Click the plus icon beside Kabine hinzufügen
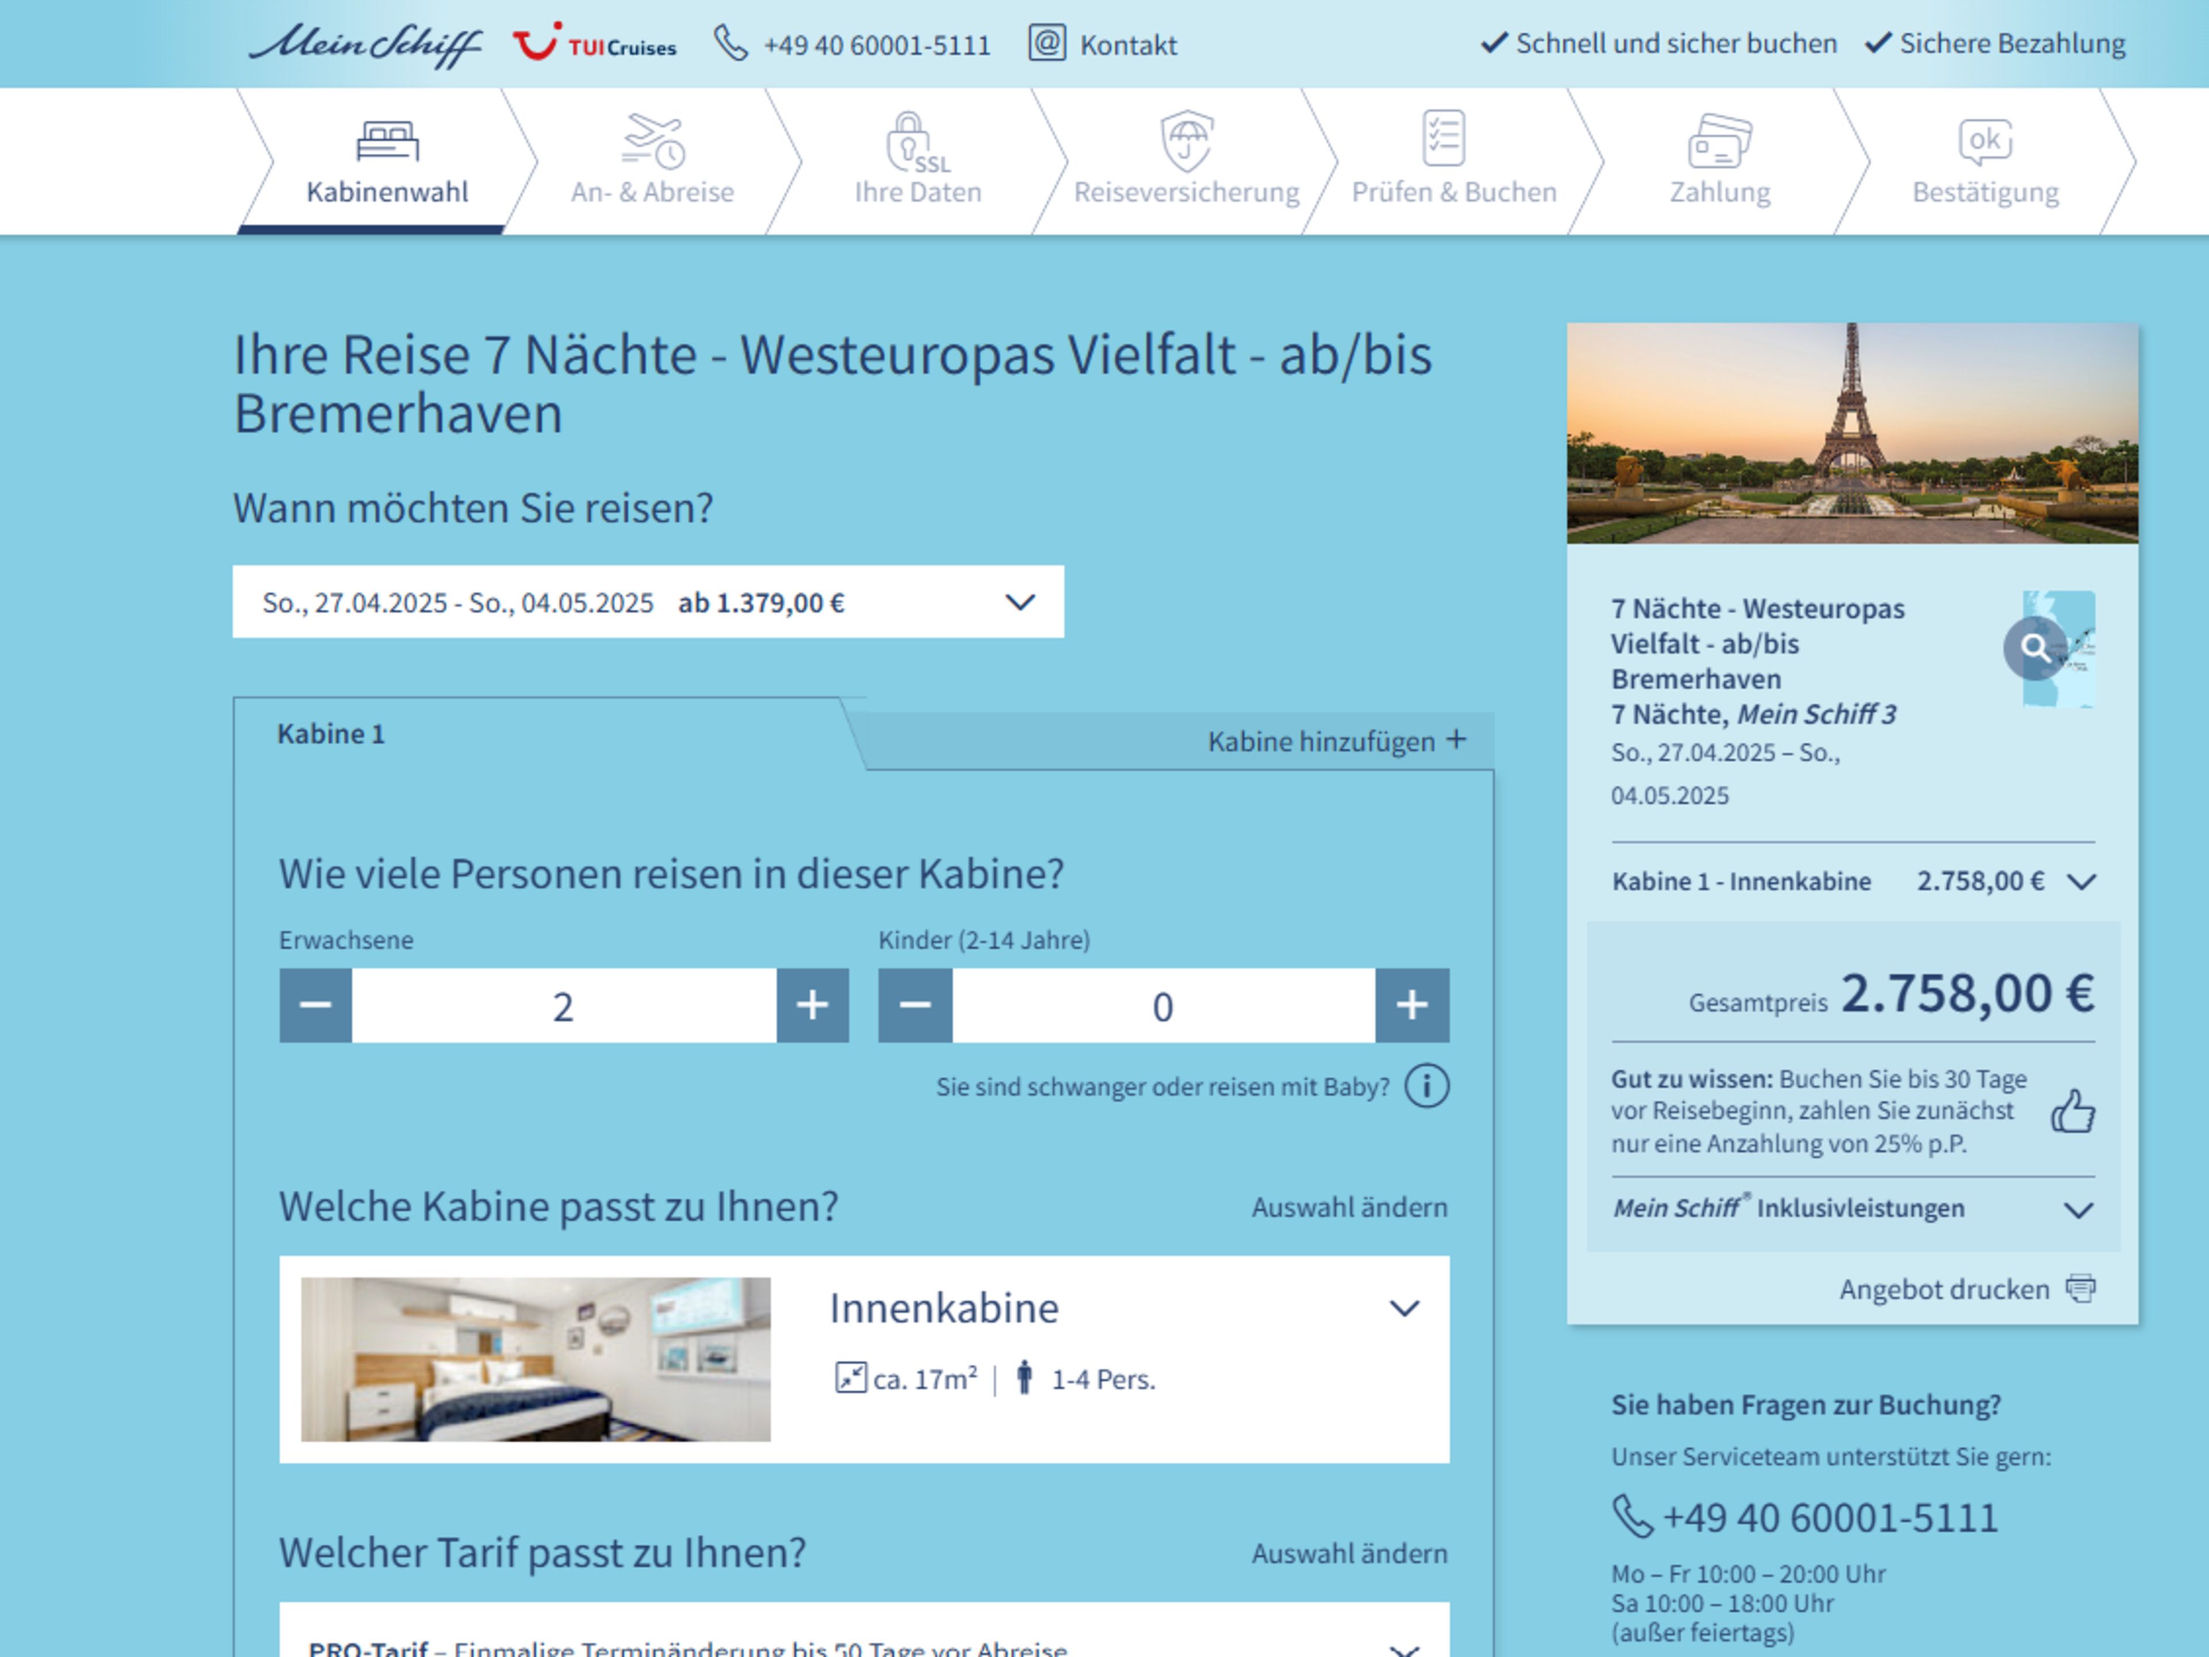 (1457, 739)
